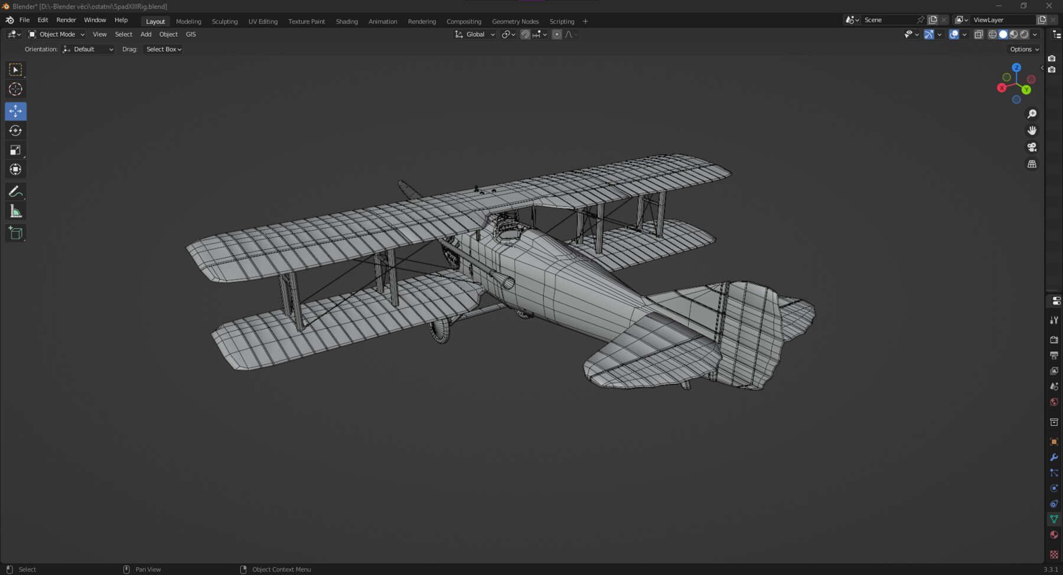The height and width of the screenshot is (575, 1063).
Task: Select the Annotate tool
Action: click(15, 190)
